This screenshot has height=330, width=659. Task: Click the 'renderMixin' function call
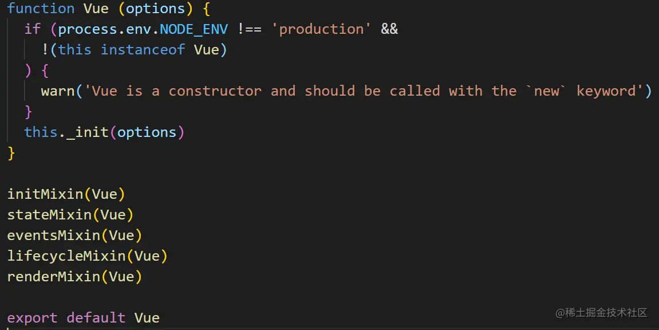point(53,277)
